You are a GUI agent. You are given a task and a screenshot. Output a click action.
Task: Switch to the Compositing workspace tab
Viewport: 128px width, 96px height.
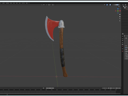[x=20, y=3]
